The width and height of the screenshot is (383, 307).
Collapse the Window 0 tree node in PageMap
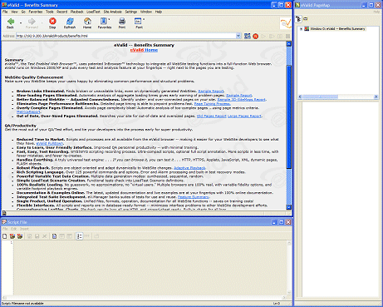301,29
